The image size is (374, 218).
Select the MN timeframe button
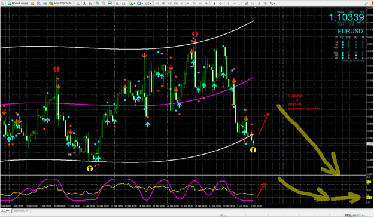(206, 4)
